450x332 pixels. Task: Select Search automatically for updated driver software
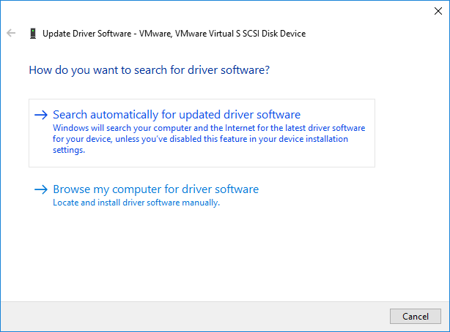202,133
